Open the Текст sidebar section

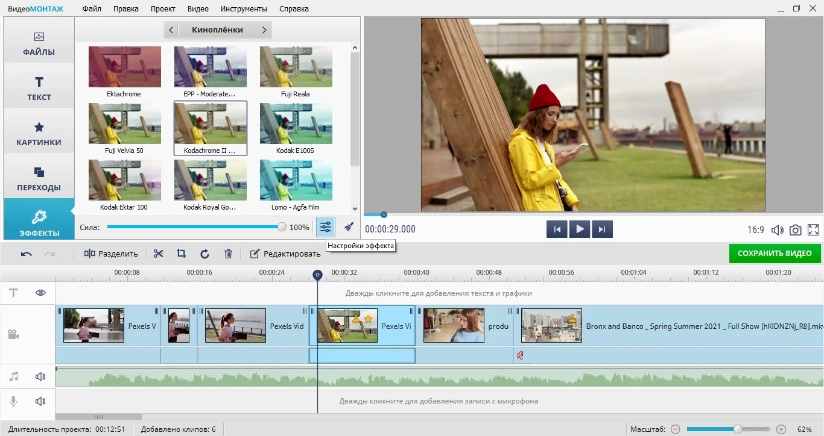click(x=39, y=89)
